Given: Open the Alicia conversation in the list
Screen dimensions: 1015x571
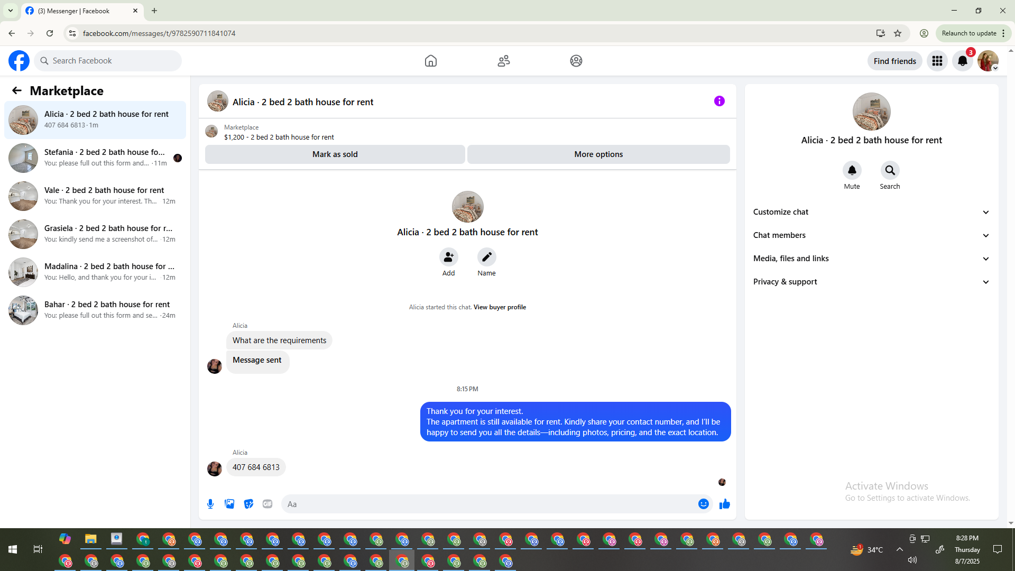Looking at the screenshot, I should 95,120.
